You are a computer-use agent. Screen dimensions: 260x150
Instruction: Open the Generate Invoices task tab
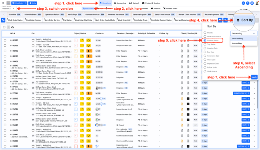point(95,15)
